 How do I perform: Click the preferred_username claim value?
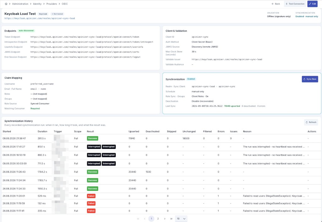42,84
